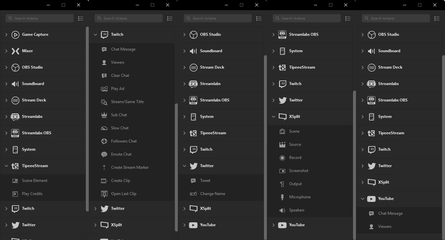
Task: Click the Game Capture play icon
Action: coord(15,34)
